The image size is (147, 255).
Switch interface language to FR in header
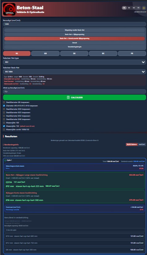tap(138, 8)
